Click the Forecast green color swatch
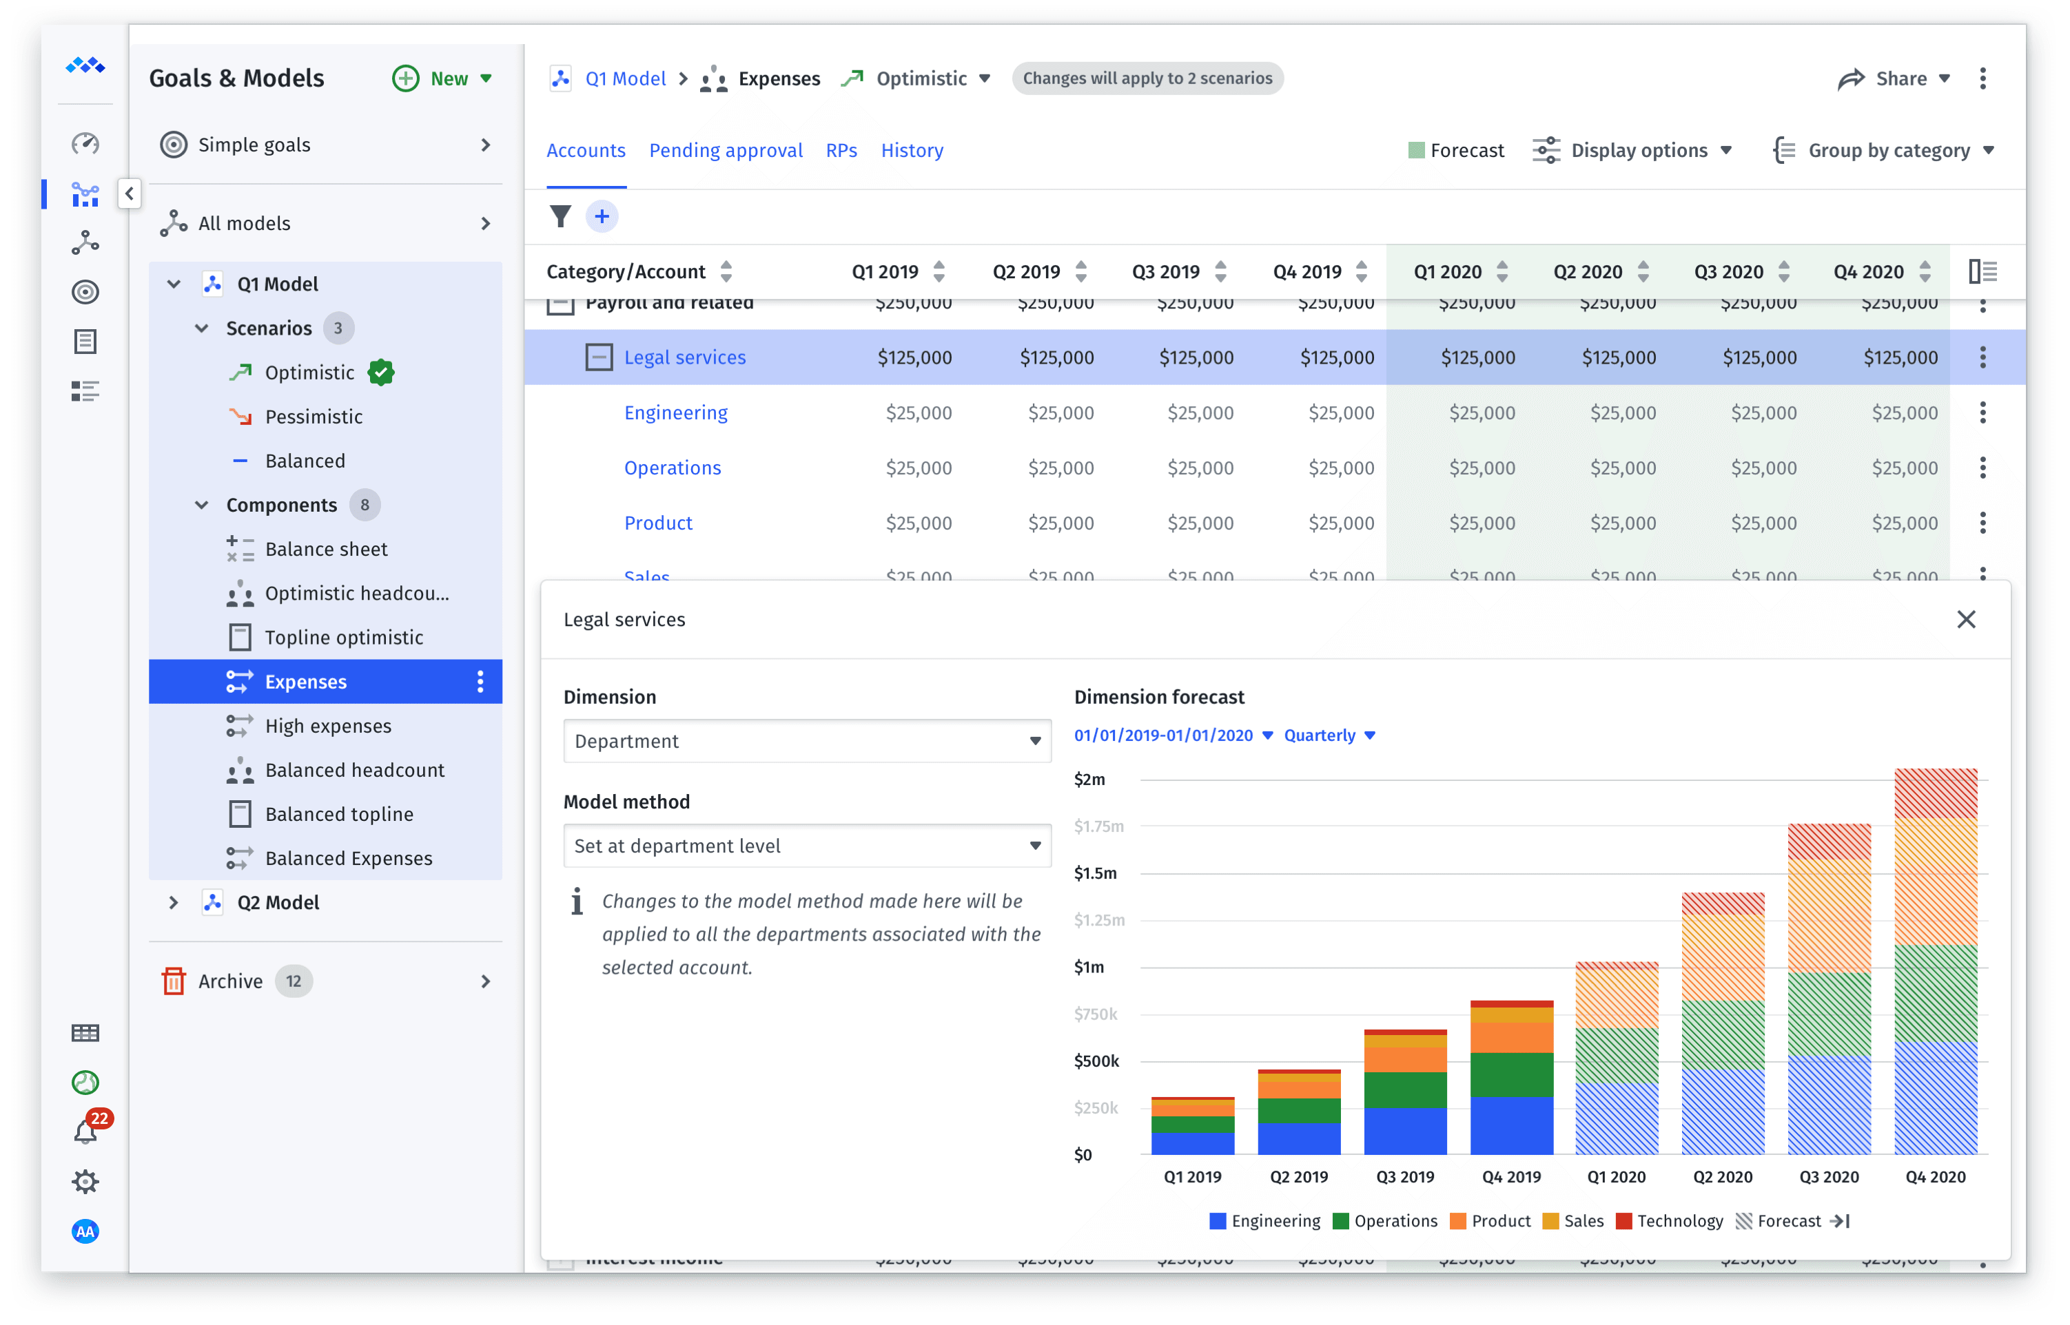Screen dimensions: 2070x1325 point(1416,151)
